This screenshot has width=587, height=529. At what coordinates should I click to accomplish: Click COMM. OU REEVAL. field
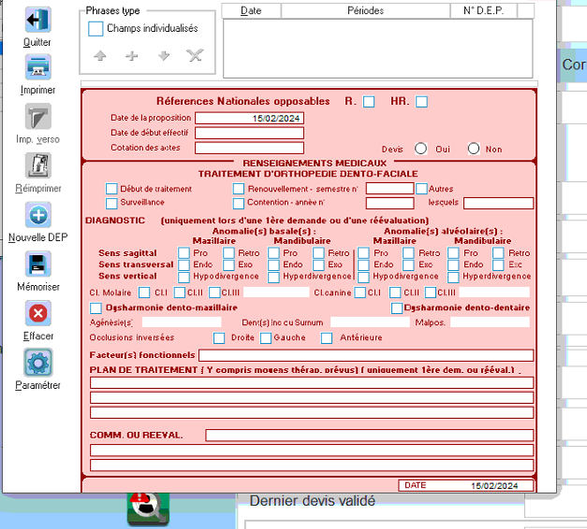point(370,436)
